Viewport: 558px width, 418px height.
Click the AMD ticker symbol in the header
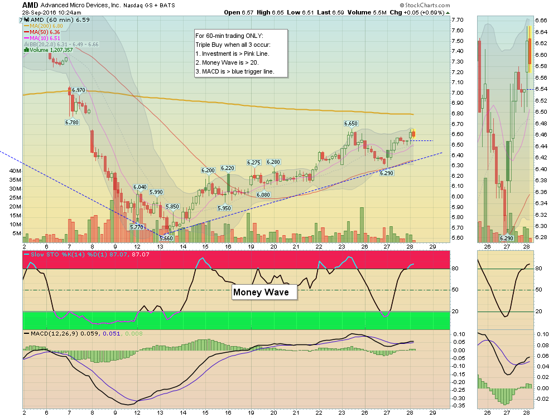(x=30, y=5)
